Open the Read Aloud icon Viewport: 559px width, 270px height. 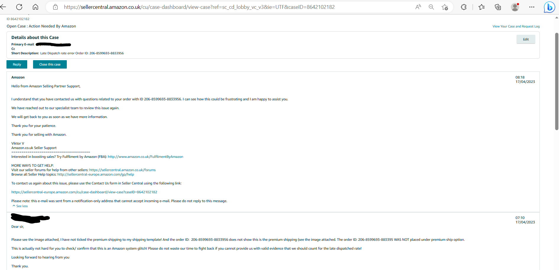pyautogui.click(x=418, y=7)
